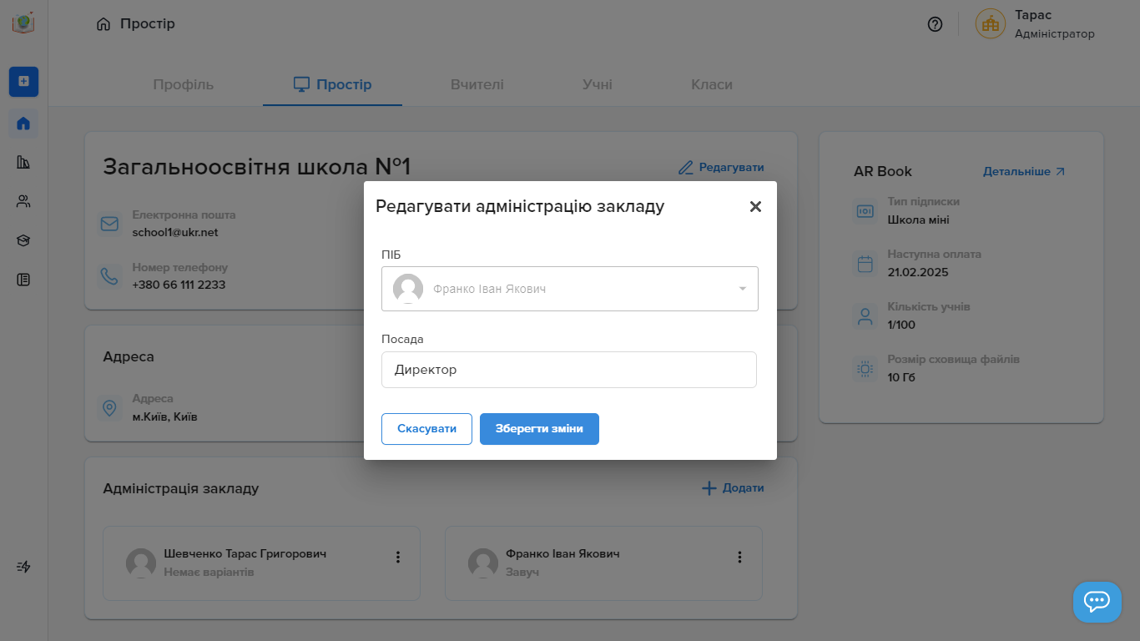Click the Немає варіантів text
Viewport: 1140px width, 641px height.
[x=209, y=573]
